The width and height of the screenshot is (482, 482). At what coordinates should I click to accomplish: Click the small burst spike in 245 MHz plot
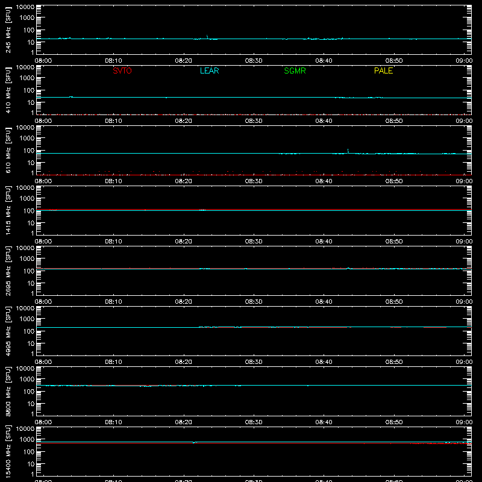[x=207, y=37]
